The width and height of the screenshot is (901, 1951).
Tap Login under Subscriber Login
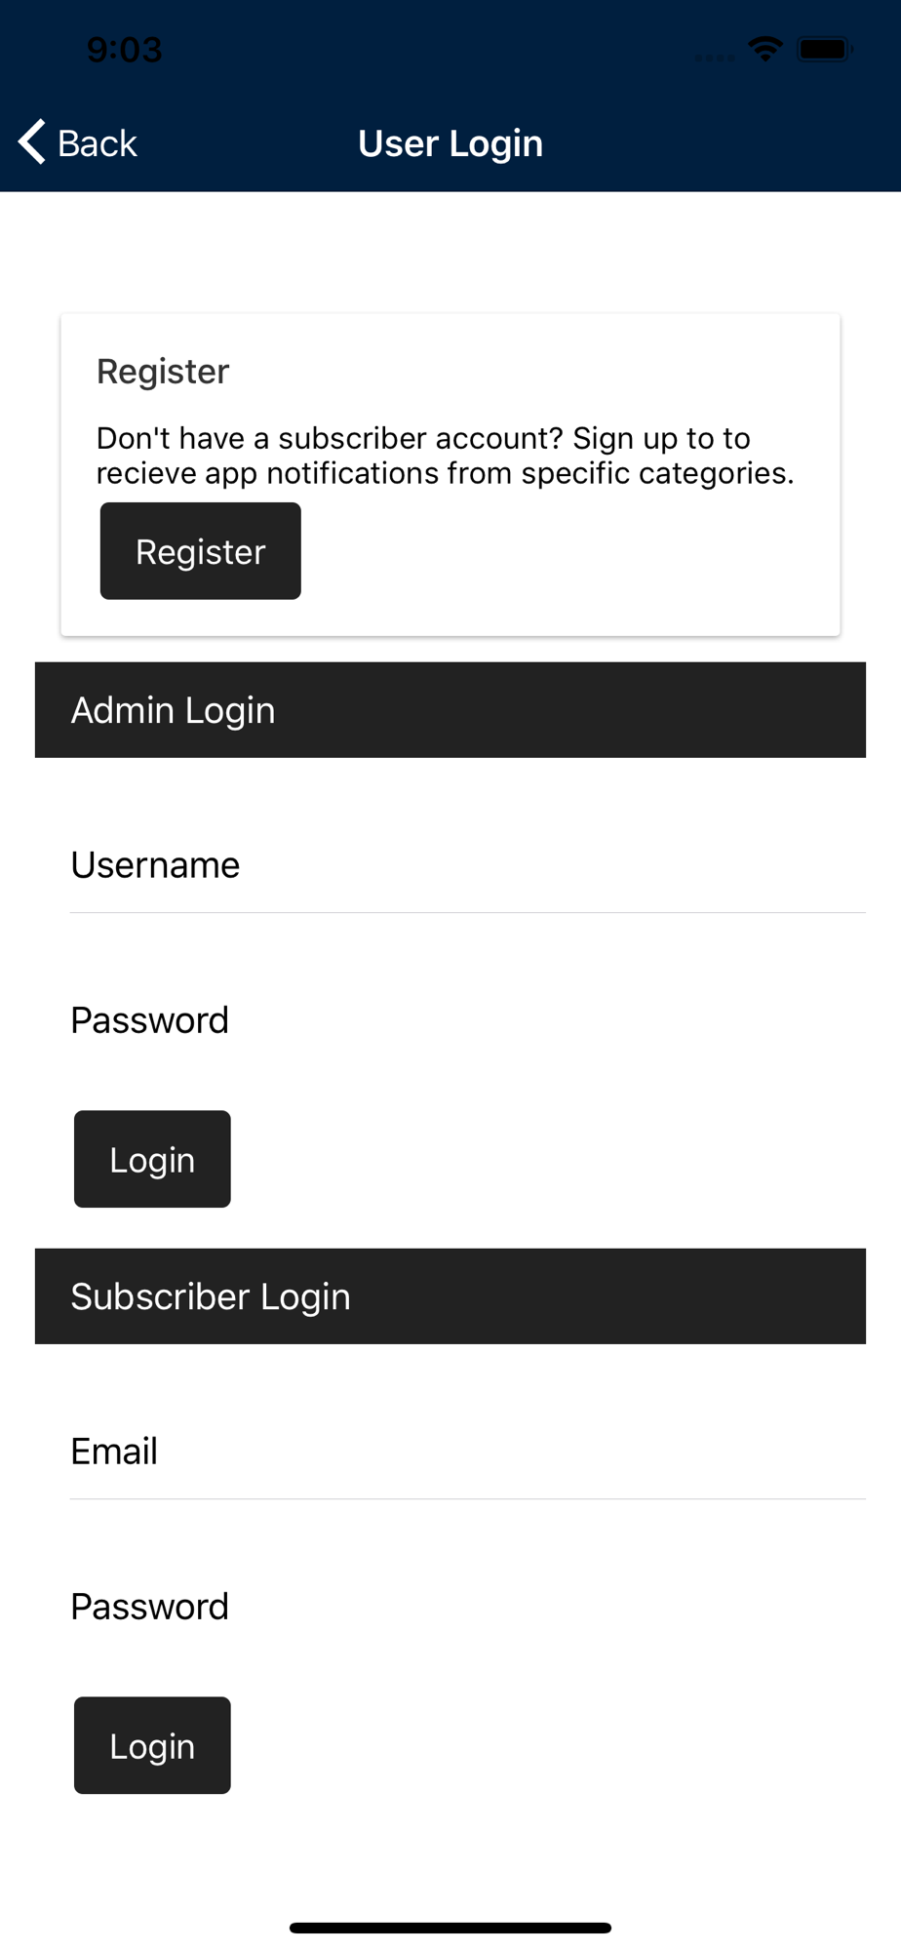click(x=152, y=1745)
